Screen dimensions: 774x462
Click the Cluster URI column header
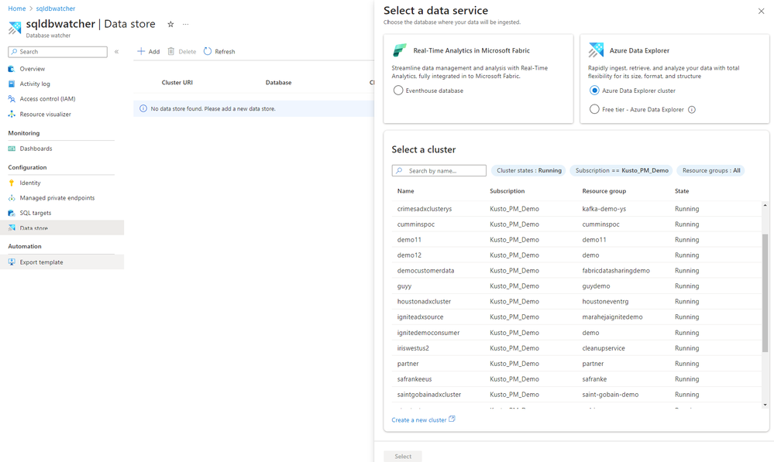point(177,82)
